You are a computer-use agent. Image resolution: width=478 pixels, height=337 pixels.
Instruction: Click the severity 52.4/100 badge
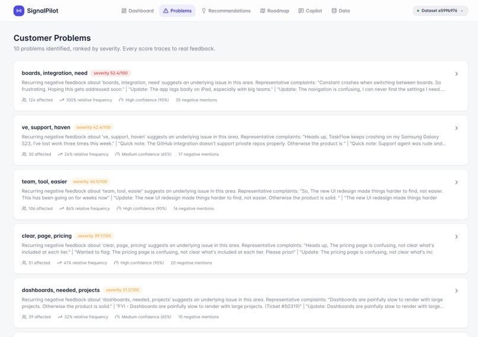111,73
